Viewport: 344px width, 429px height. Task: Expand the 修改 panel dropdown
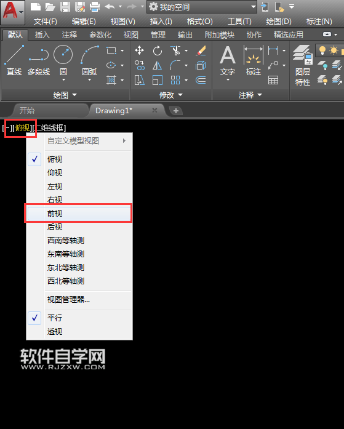(171, 95)
